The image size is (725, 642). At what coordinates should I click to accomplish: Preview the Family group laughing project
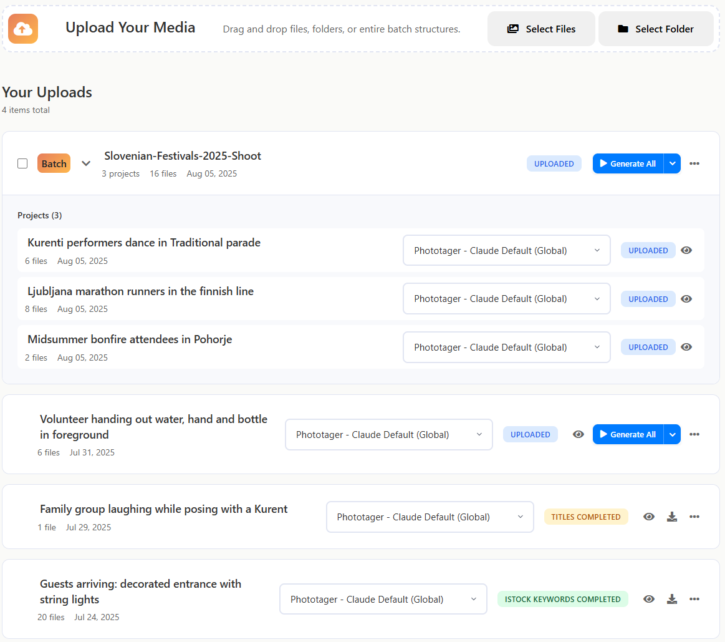coord(649,517)
